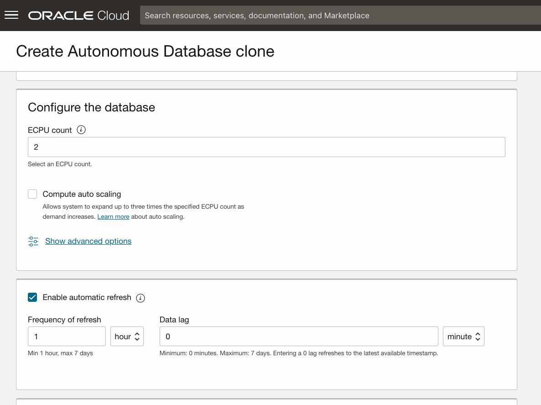Image resolution: width=541 pixels, height=405 pixels.
Task: Click the down arrow on the minute spinner
Action: click(x=478, y=339)
